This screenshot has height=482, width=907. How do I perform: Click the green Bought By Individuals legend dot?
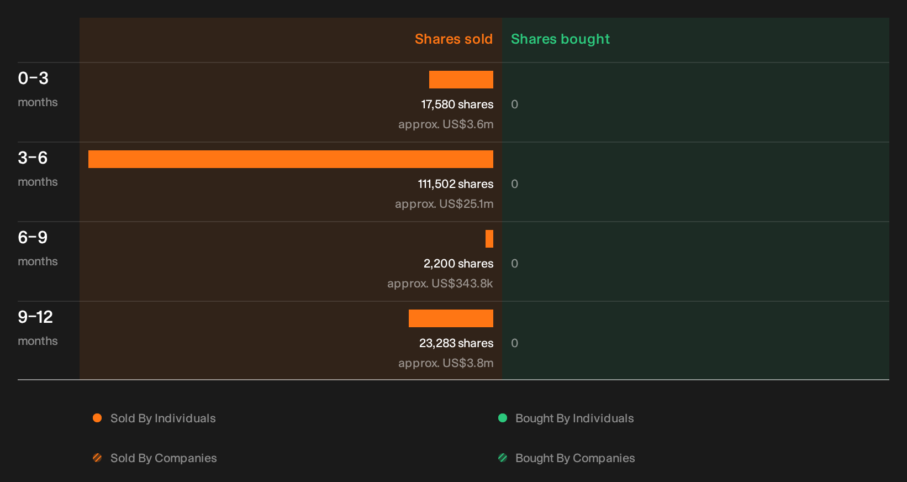click(503, 418)
